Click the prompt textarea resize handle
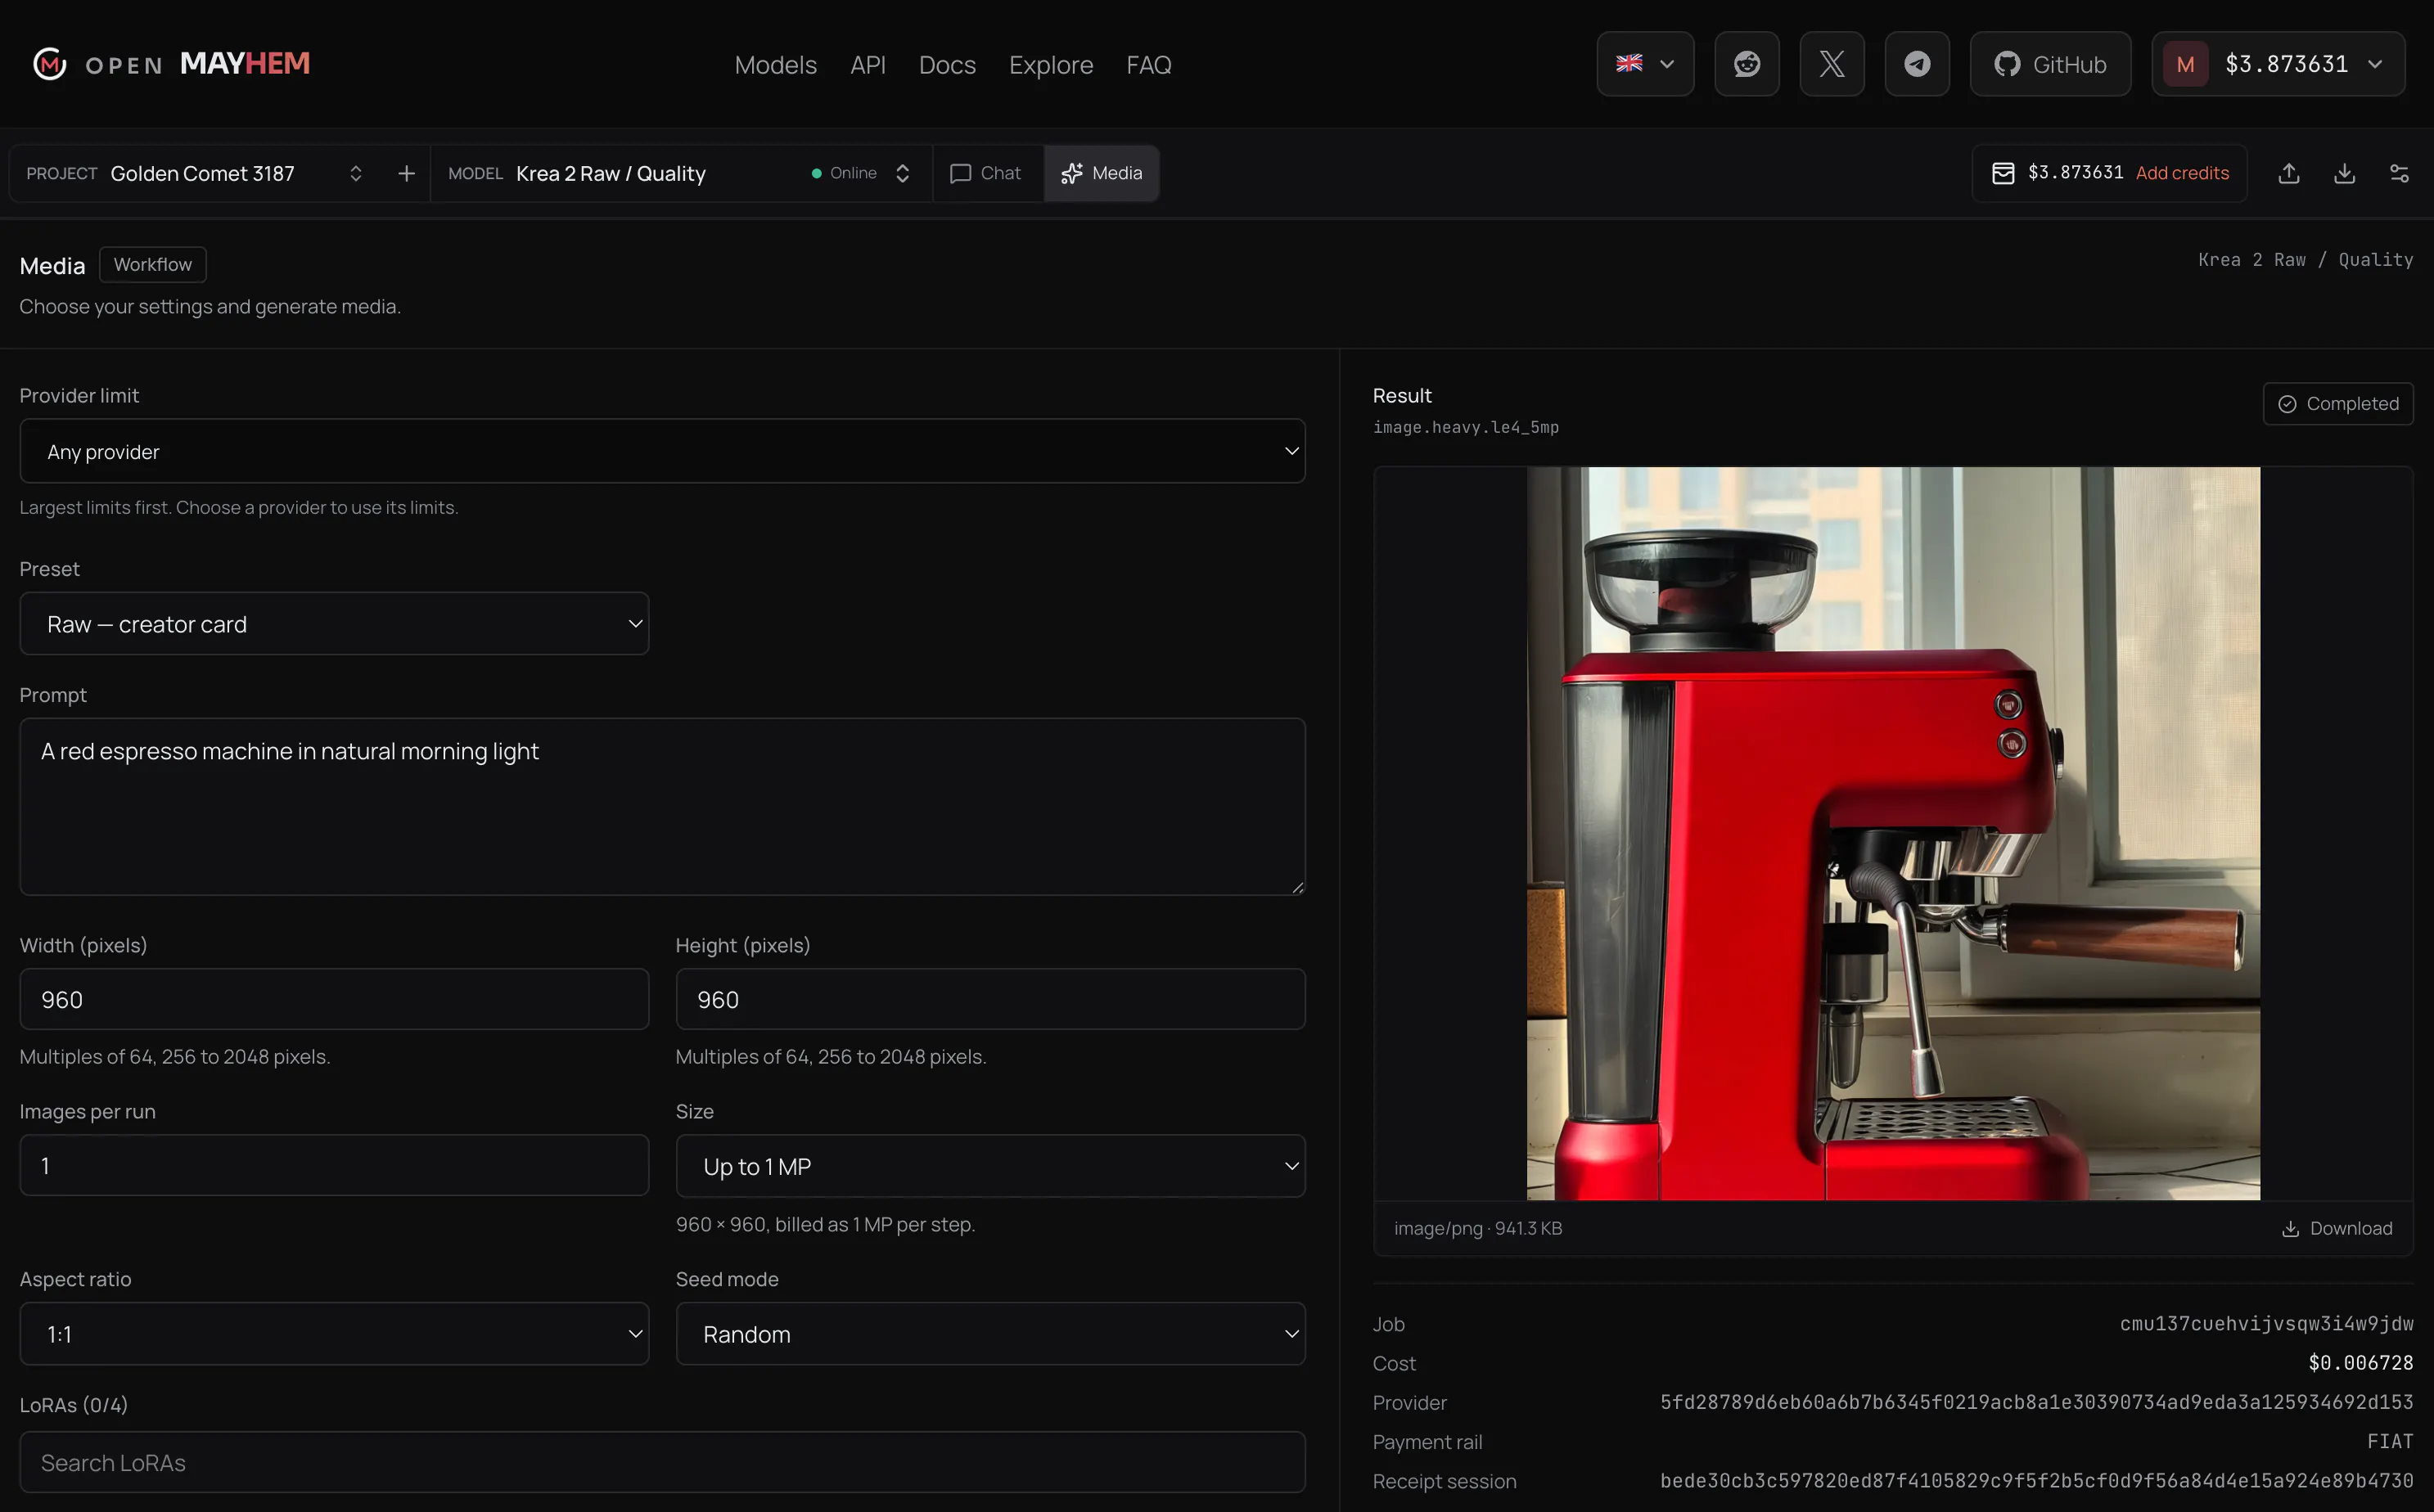Viewport: 2434px width, 1512px height. coord(1297,887)
